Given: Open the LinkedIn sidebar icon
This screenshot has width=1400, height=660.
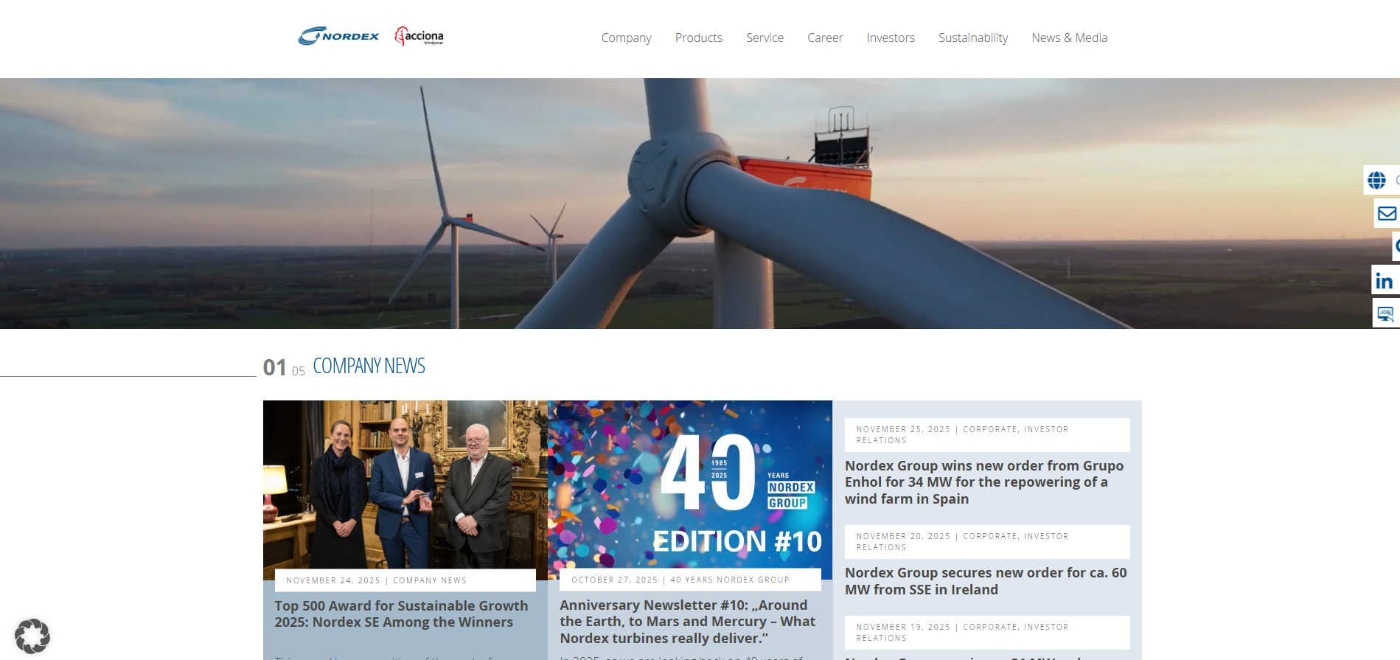Looking at the screenshot, I should tap(1385, 281).
